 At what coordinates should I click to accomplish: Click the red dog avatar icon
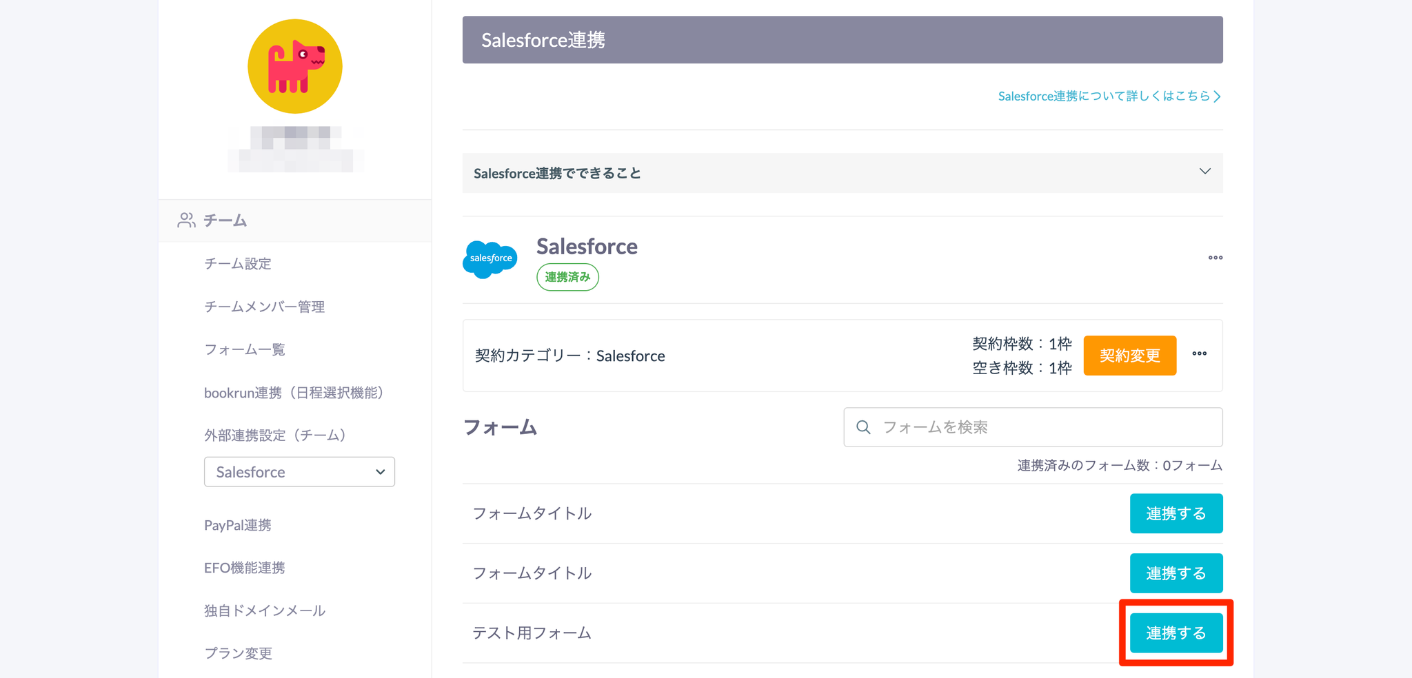pyautogui.click(x=295, y=67)
